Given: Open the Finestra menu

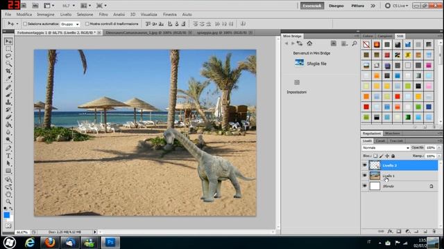Looking at the screenshot, I should coord(169,15).
